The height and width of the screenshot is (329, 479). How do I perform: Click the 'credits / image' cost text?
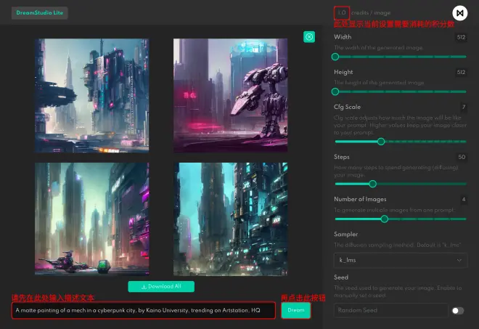point(371,13)
